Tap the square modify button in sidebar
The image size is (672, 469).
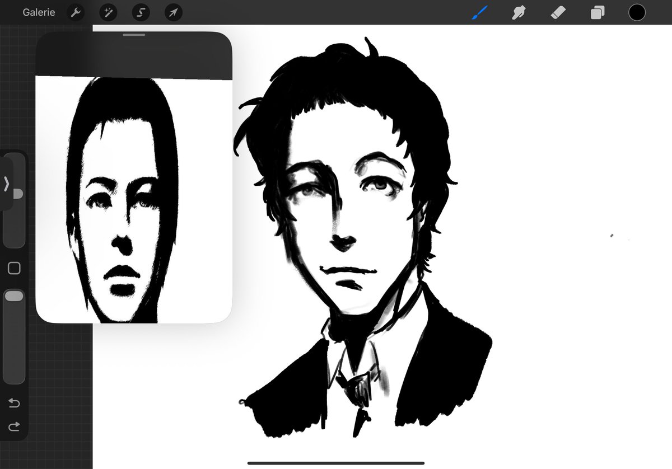14,268
